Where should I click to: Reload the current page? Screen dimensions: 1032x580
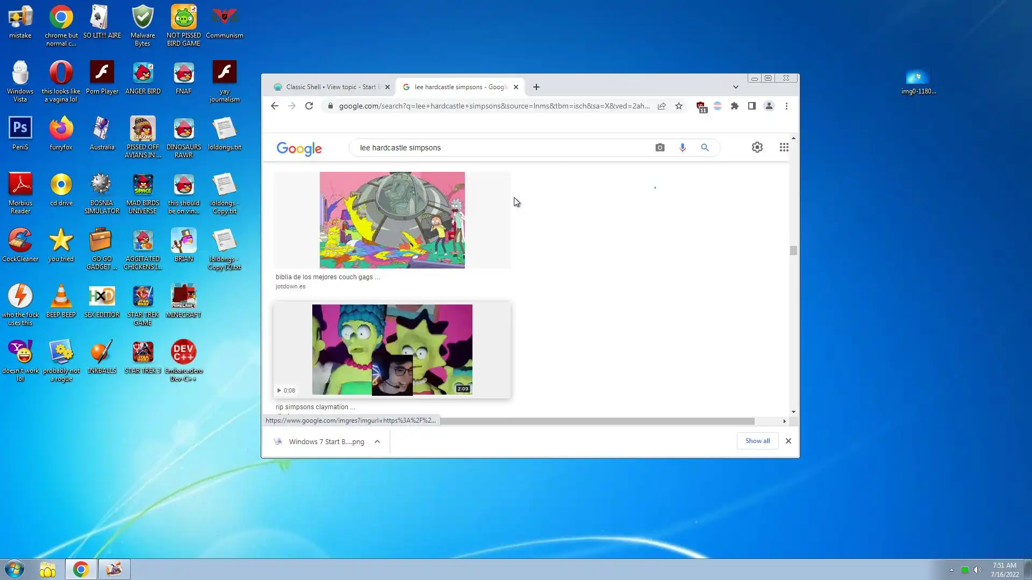tap(309, 106)
